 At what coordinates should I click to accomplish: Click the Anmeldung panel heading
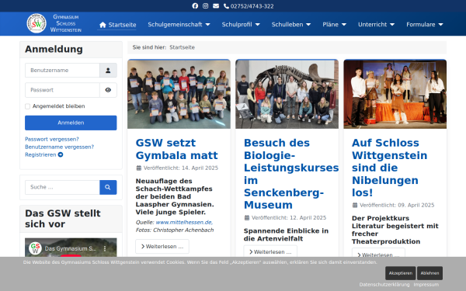pyautogui.click(x=54, y=50)
